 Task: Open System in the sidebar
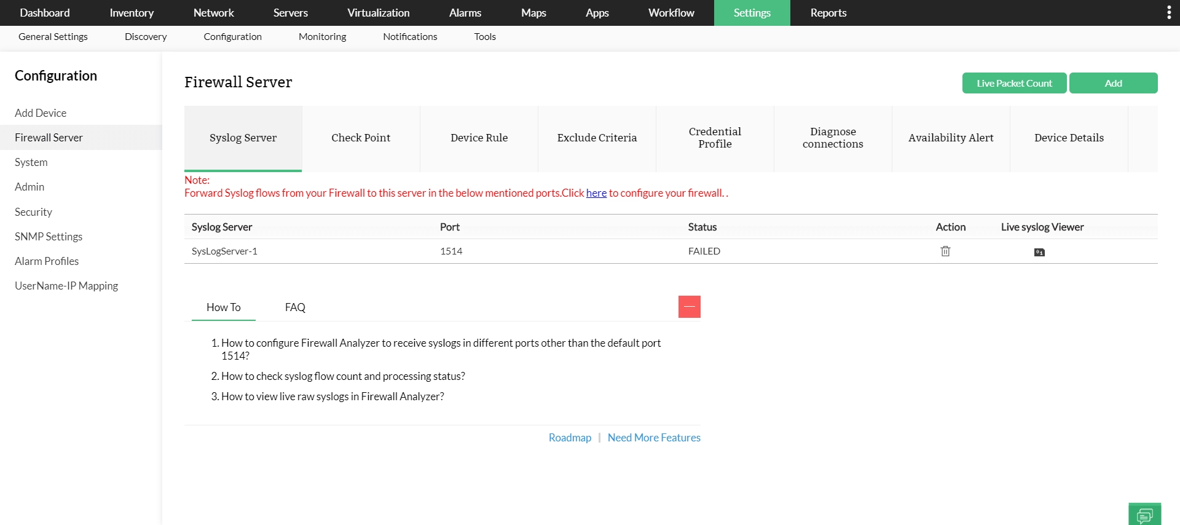pyautogui.click(x=81, y=162)
